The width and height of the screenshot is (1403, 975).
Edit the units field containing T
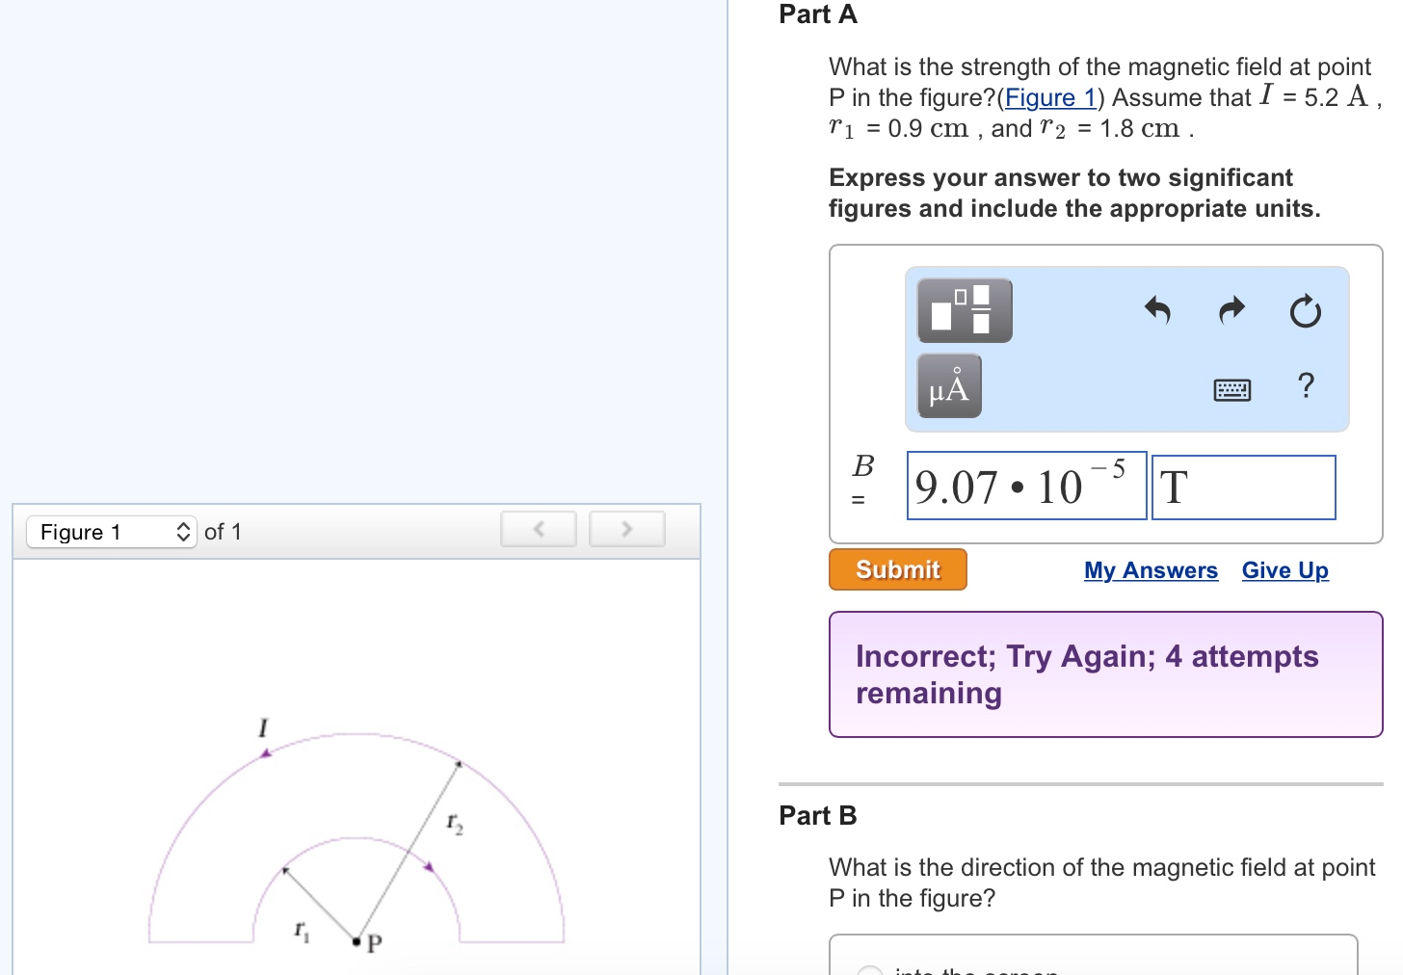coord(1244,487)
